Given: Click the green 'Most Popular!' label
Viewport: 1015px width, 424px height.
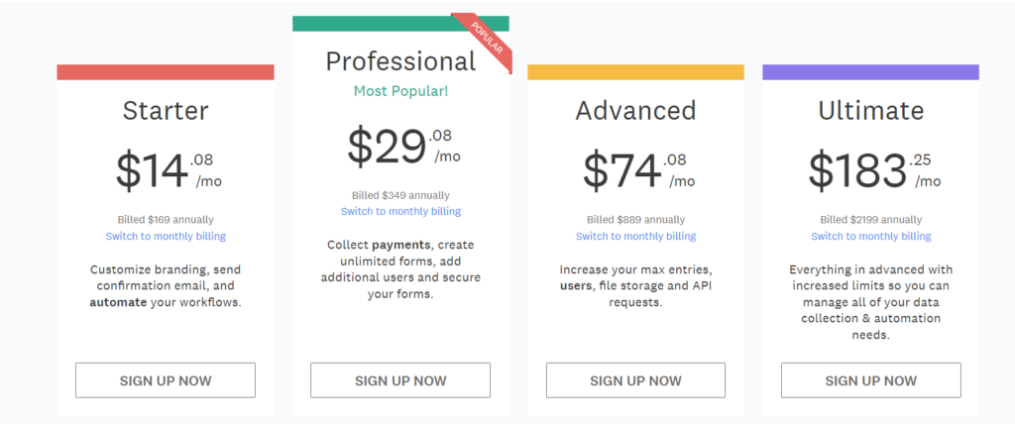Looking at the screenshot, I should (400, 91).
